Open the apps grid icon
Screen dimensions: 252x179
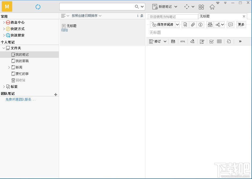click(201, 7)
